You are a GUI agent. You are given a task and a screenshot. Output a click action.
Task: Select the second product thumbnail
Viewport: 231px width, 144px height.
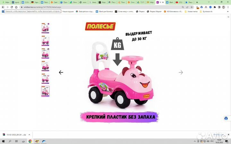(x=45, y=41)
